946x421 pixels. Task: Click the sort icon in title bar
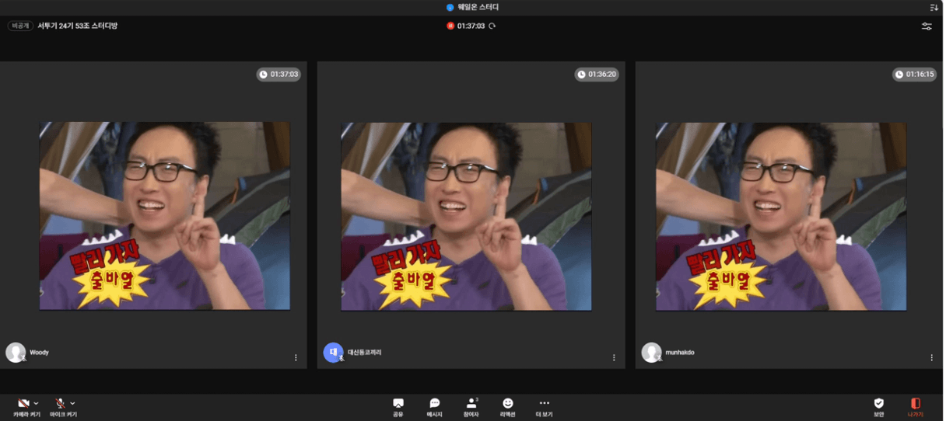click(934, 8)
